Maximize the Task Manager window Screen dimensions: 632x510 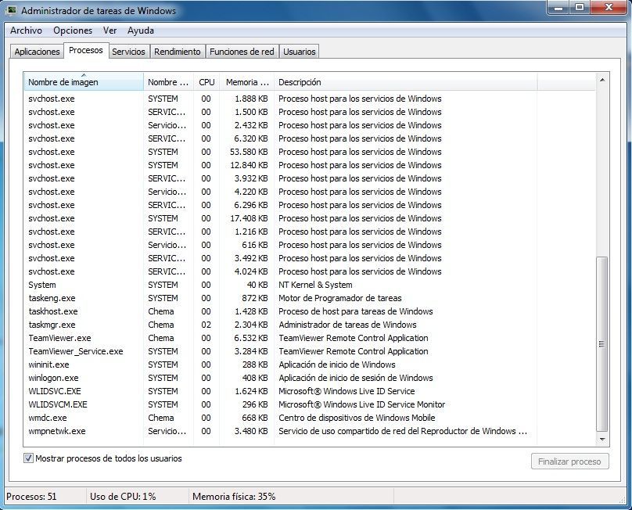(580, 7)
